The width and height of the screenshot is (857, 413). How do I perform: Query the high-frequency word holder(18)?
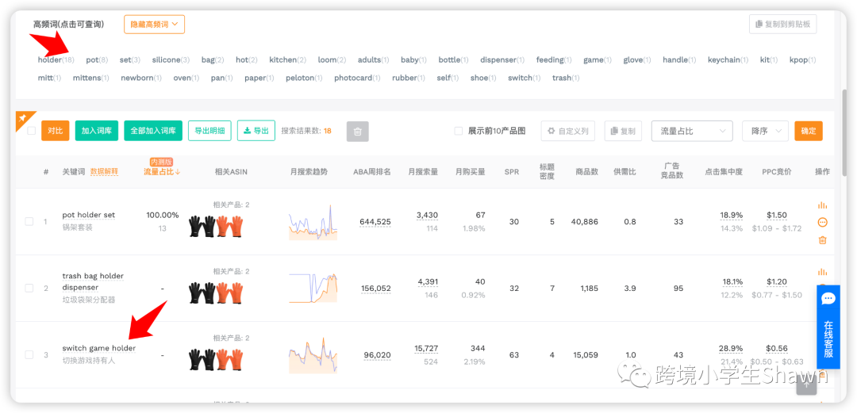pyautogui.click(x=56, y=60)
